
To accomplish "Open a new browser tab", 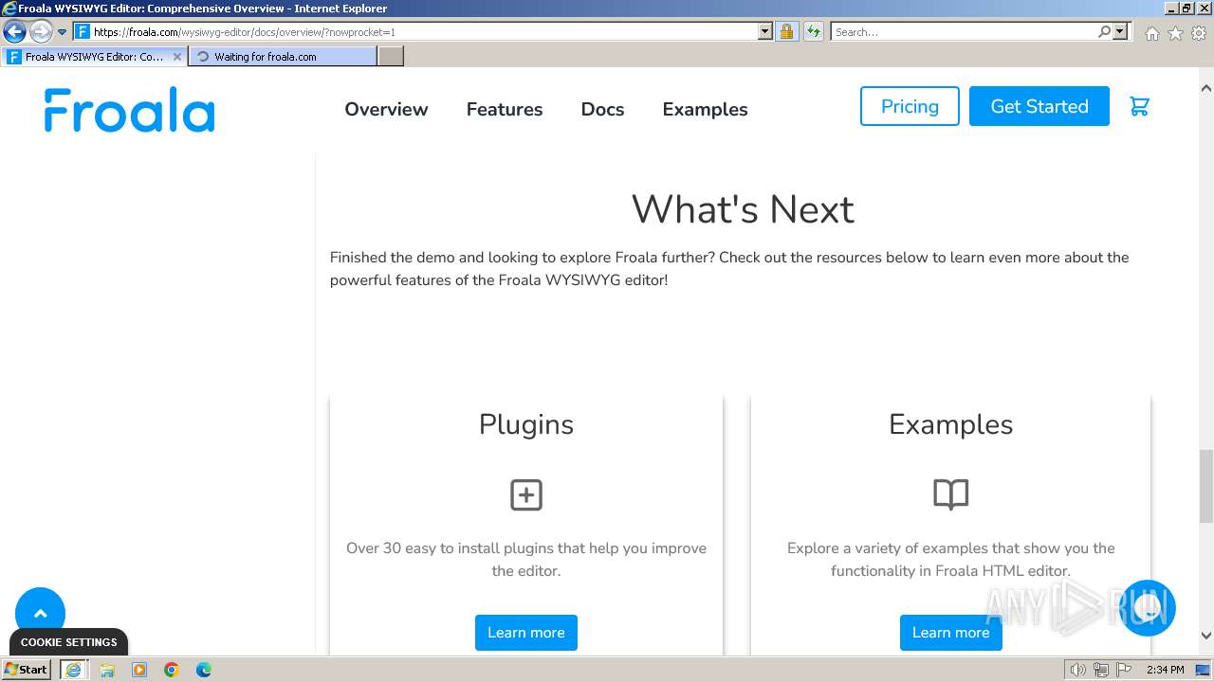I will (x=391, y=57).
